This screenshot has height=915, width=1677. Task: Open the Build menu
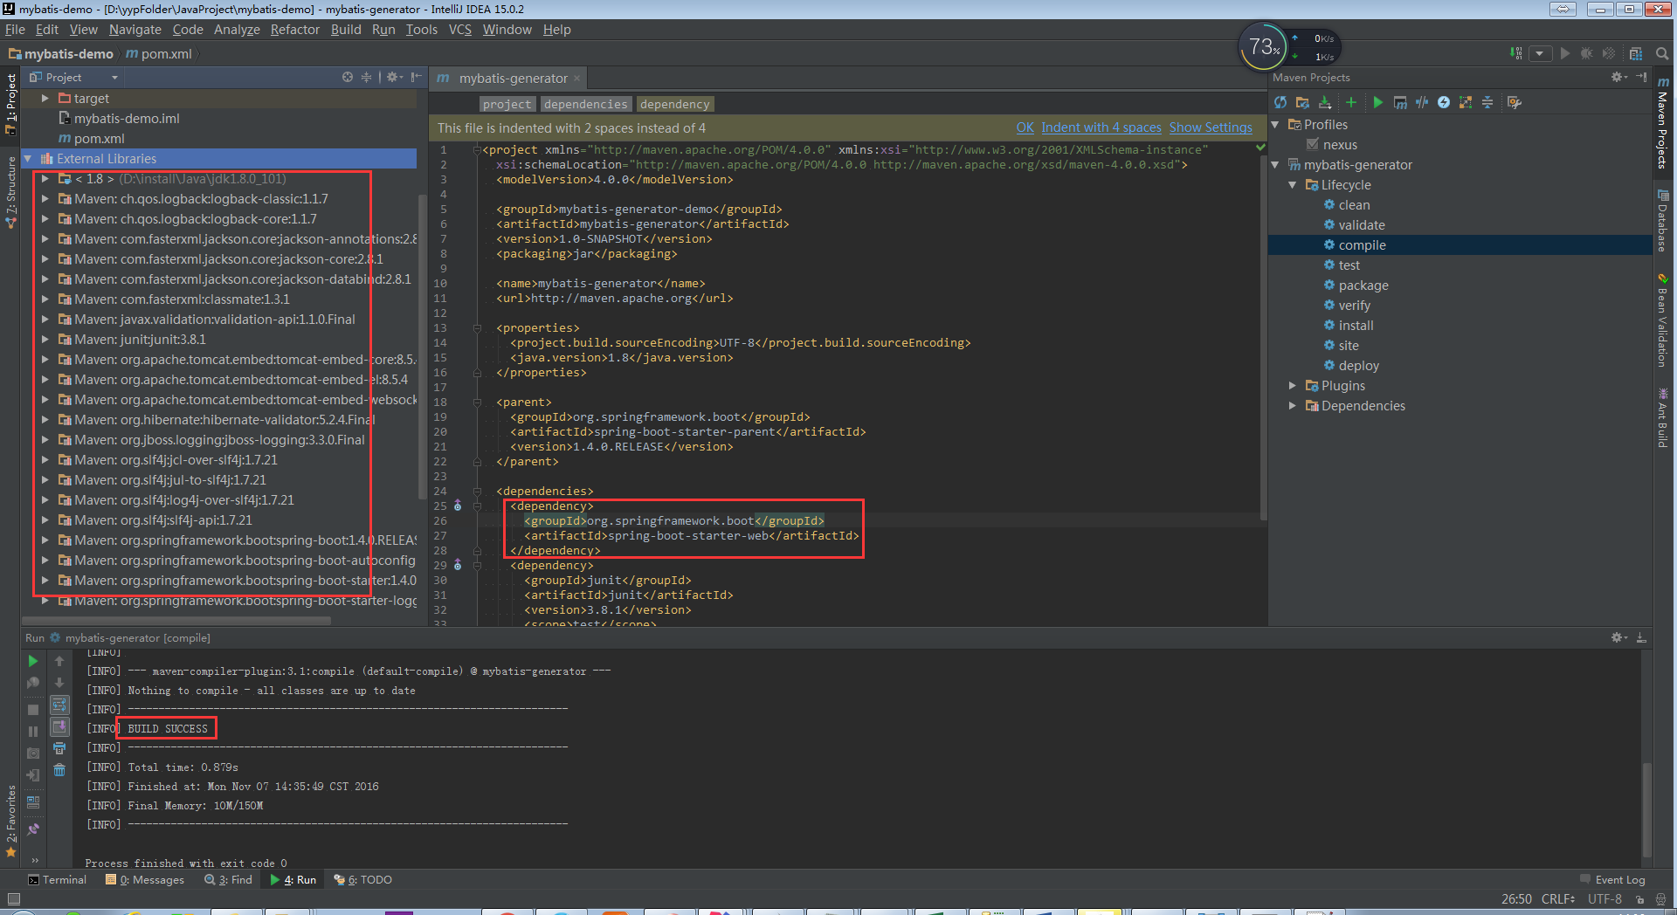(346, 30)
